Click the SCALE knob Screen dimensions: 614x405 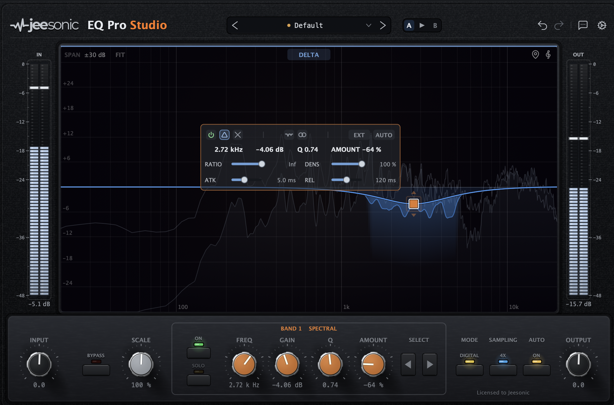tap(141, 364)
